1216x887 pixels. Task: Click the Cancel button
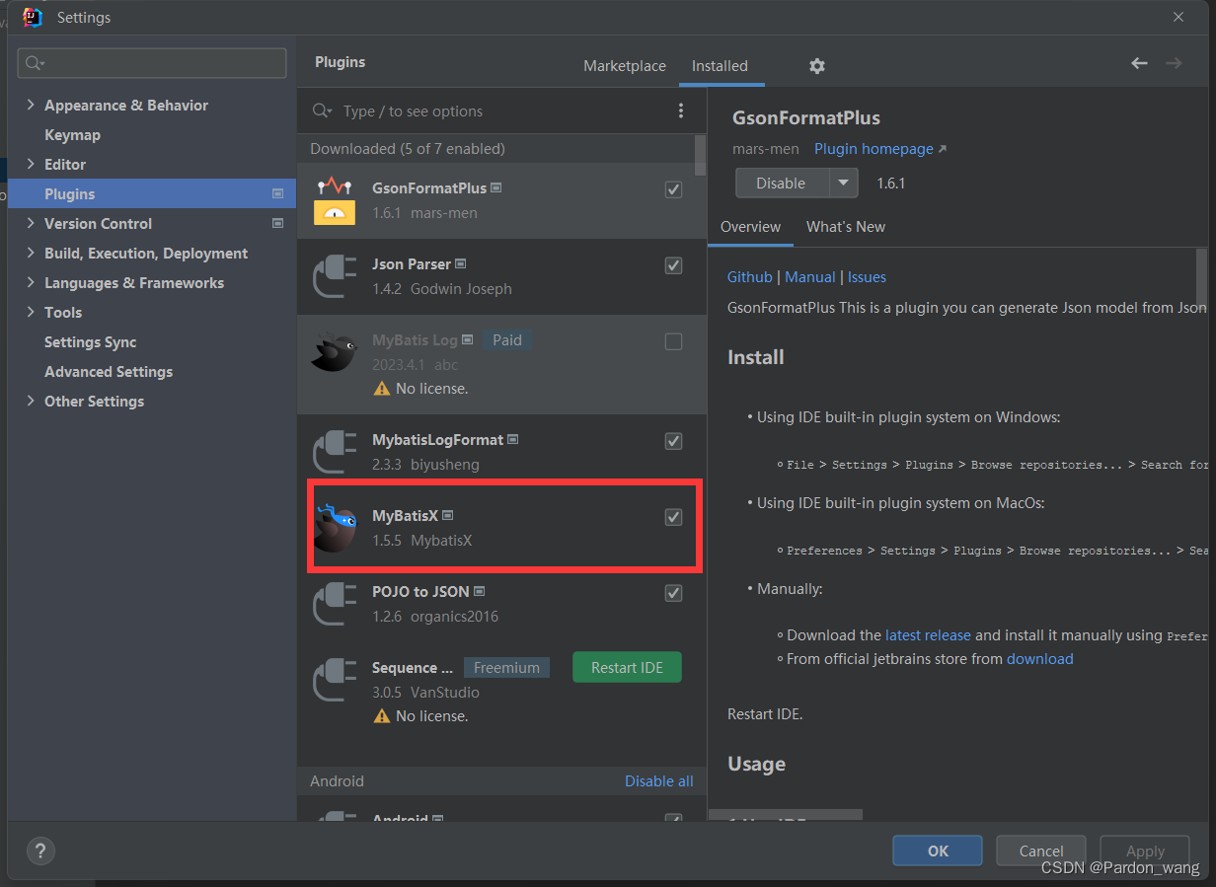coord(1041,850)
